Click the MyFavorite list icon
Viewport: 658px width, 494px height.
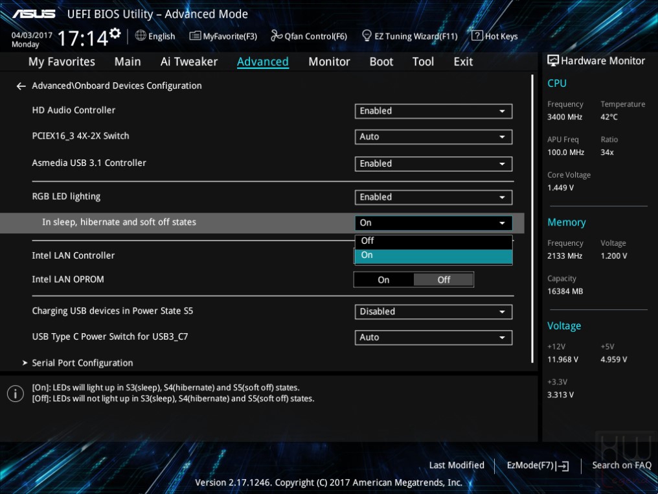click(x=195, y=36)
